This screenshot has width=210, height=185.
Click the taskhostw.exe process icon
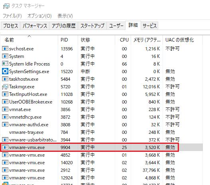(5, 79)
